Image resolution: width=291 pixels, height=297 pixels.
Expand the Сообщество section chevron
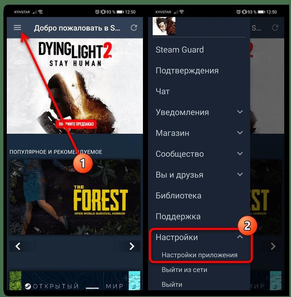pyautogui.click(x=240, y=154)
